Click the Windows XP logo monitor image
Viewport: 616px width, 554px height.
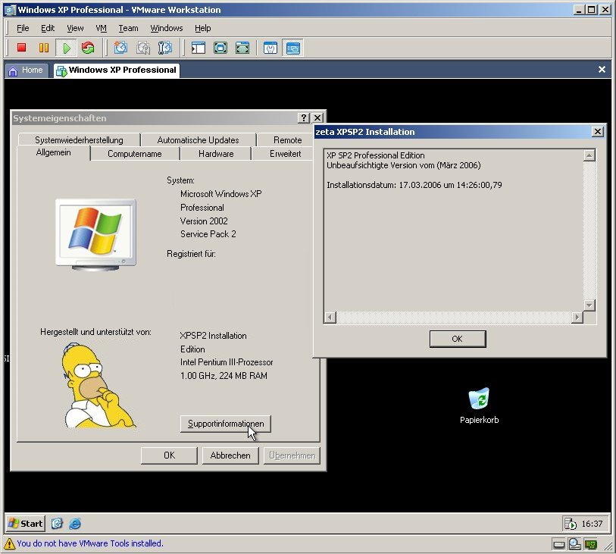point(95,235)
